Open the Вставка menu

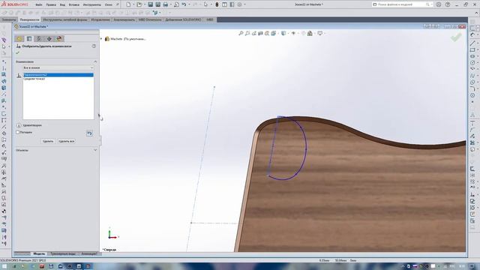click(x=73, y=4)
